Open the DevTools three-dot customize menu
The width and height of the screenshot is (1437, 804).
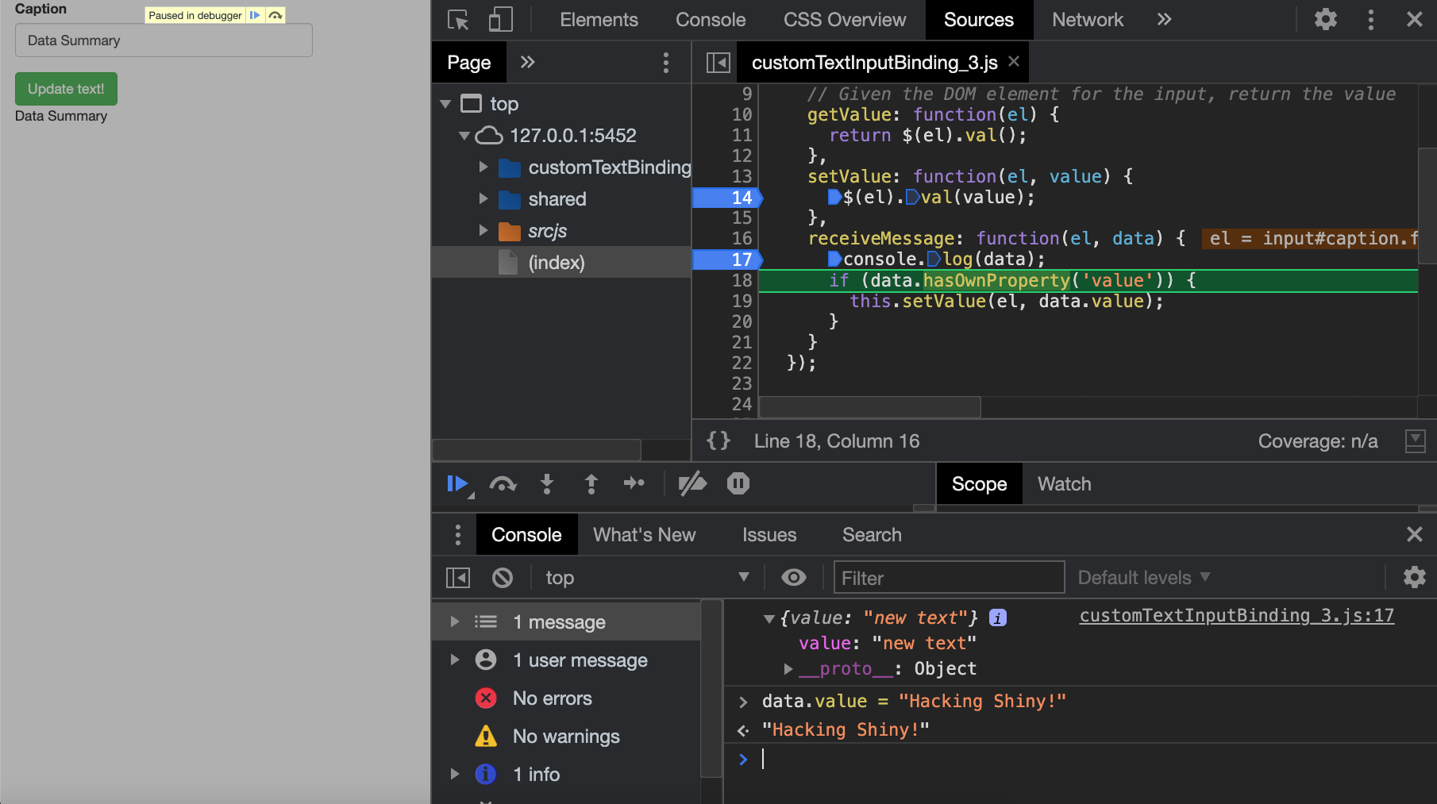[x=1371, y=20]
